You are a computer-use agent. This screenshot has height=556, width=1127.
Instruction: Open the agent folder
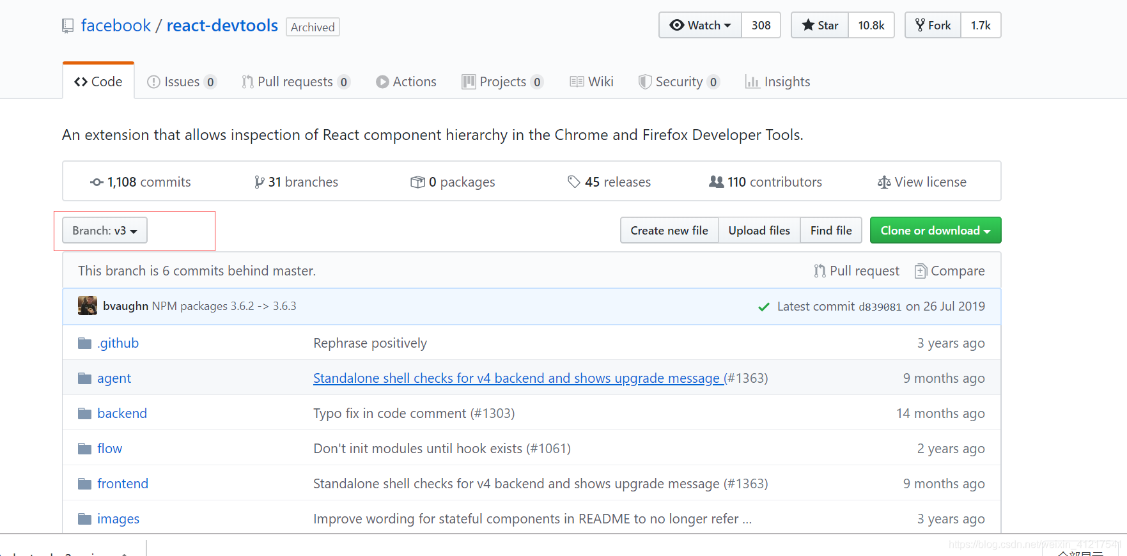114,378
